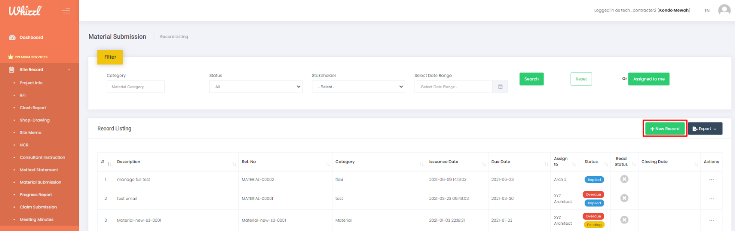The width and height of the screenshot is (735, 231).
Task: Open Material Submission in the sidebar
Action: (x=40, y=182)
